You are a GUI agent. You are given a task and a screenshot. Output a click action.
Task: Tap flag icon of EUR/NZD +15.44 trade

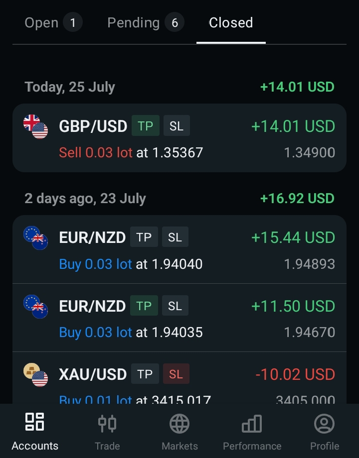pos(36,238)
